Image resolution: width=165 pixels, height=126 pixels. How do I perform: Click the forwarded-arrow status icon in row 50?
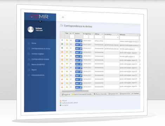[x=62, y=40]
